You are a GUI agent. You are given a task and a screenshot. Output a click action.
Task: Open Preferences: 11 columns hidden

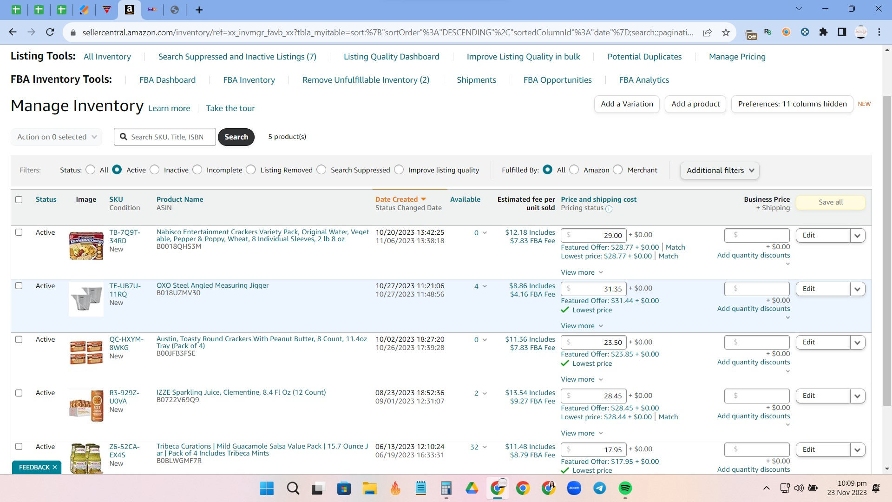click(x=793, y=104)
